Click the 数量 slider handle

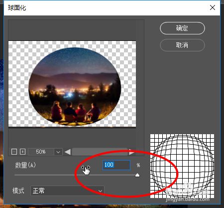click(137, 175)
